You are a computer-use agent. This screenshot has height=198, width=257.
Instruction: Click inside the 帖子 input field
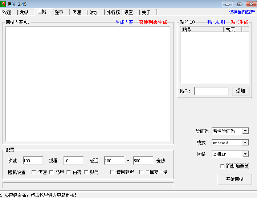point(211,91)
